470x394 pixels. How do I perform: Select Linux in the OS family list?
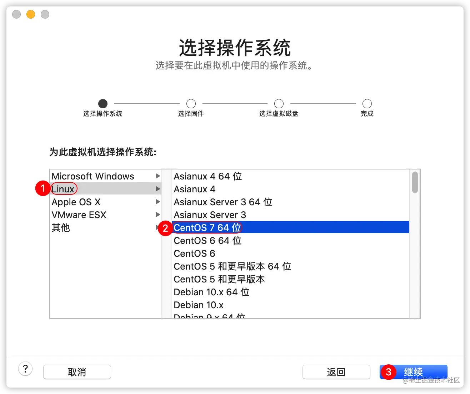pos(106,189)
